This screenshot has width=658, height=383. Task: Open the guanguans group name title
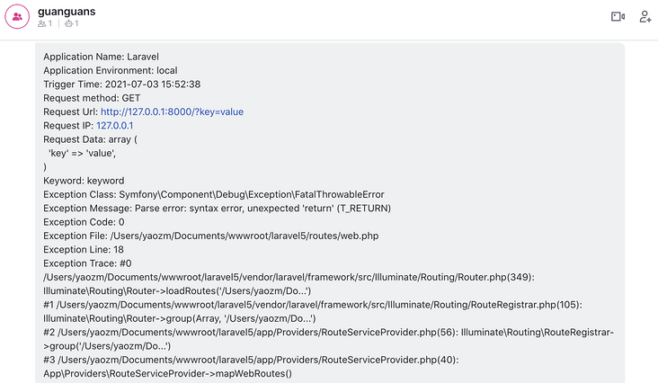67,12
